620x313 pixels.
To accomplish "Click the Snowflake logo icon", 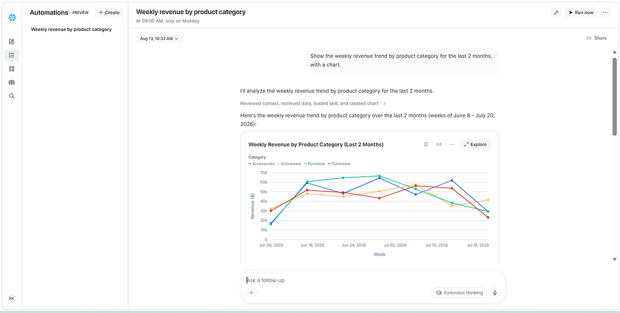I will 12,18.
